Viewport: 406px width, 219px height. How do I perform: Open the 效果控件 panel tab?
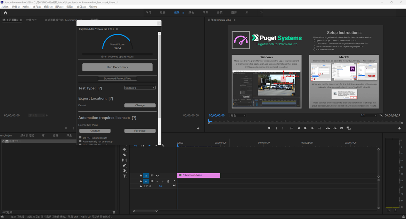pos(31,20)
